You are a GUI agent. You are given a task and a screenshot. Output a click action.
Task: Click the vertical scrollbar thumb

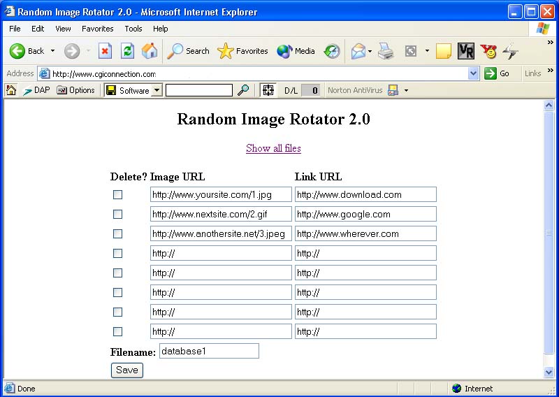pos(549,233)
